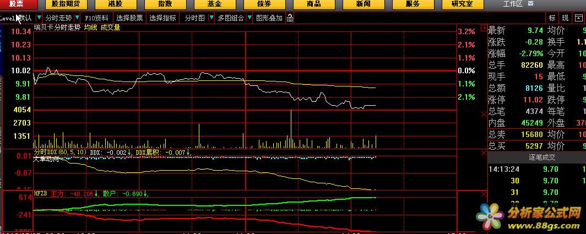Select the 基金 tab
Viewport: 586px width, 234px height.
[x=215, y=4]
